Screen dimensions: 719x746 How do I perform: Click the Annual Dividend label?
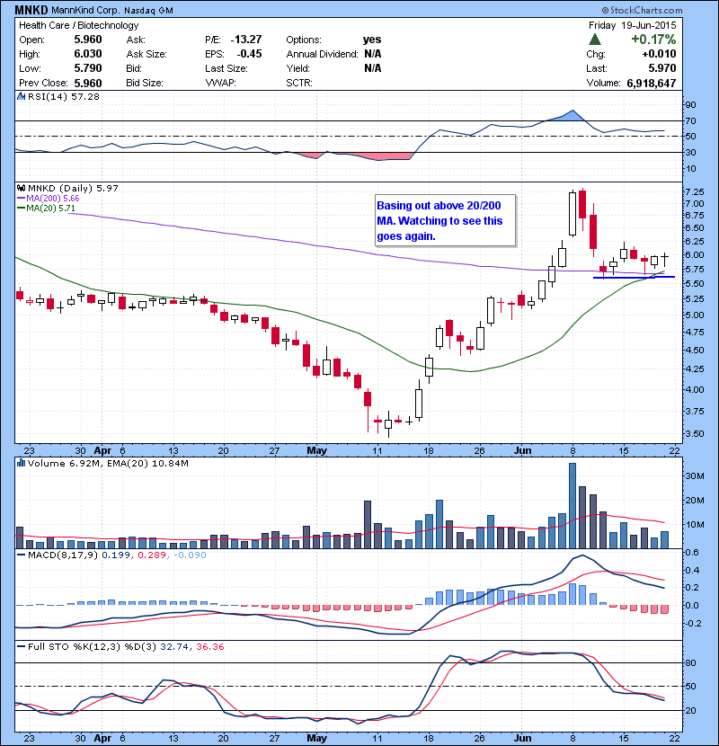point(322,54)
